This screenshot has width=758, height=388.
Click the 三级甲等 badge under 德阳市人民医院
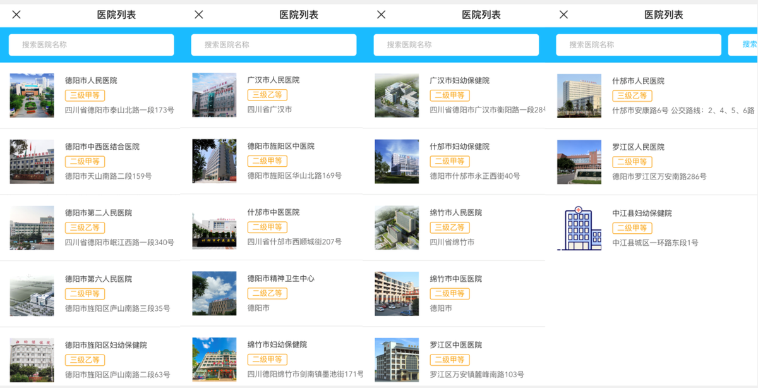(x=85, y=95)
